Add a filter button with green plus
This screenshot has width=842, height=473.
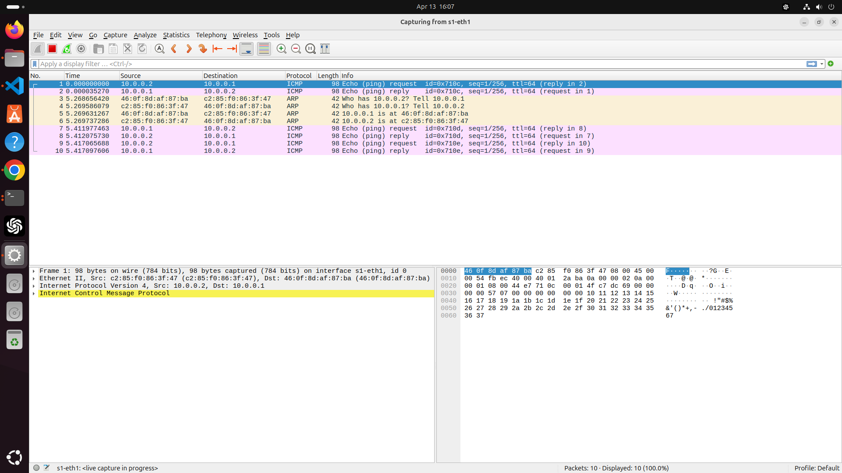click(831, 64)
